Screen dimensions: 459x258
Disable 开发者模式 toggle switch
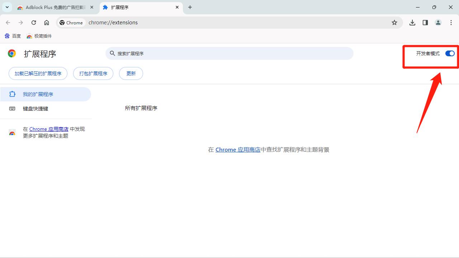(449, 53)
